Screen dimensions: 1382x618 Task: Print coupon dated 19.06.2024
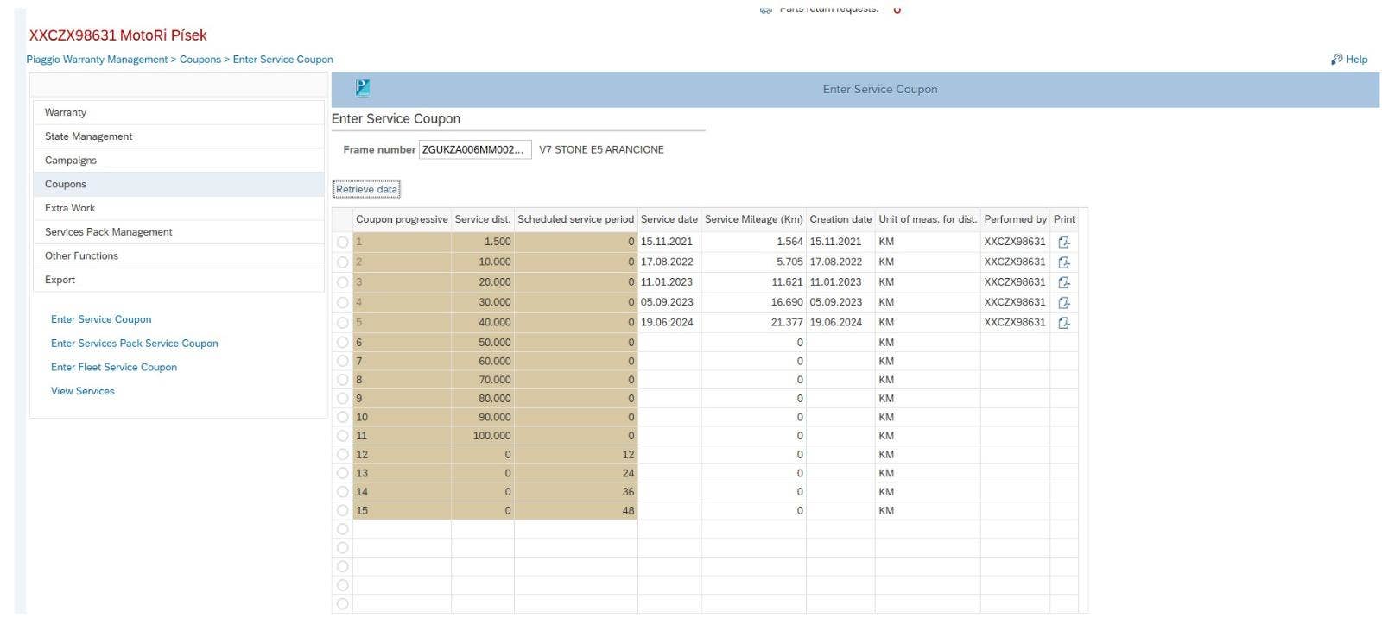[x=1064, y=323]
